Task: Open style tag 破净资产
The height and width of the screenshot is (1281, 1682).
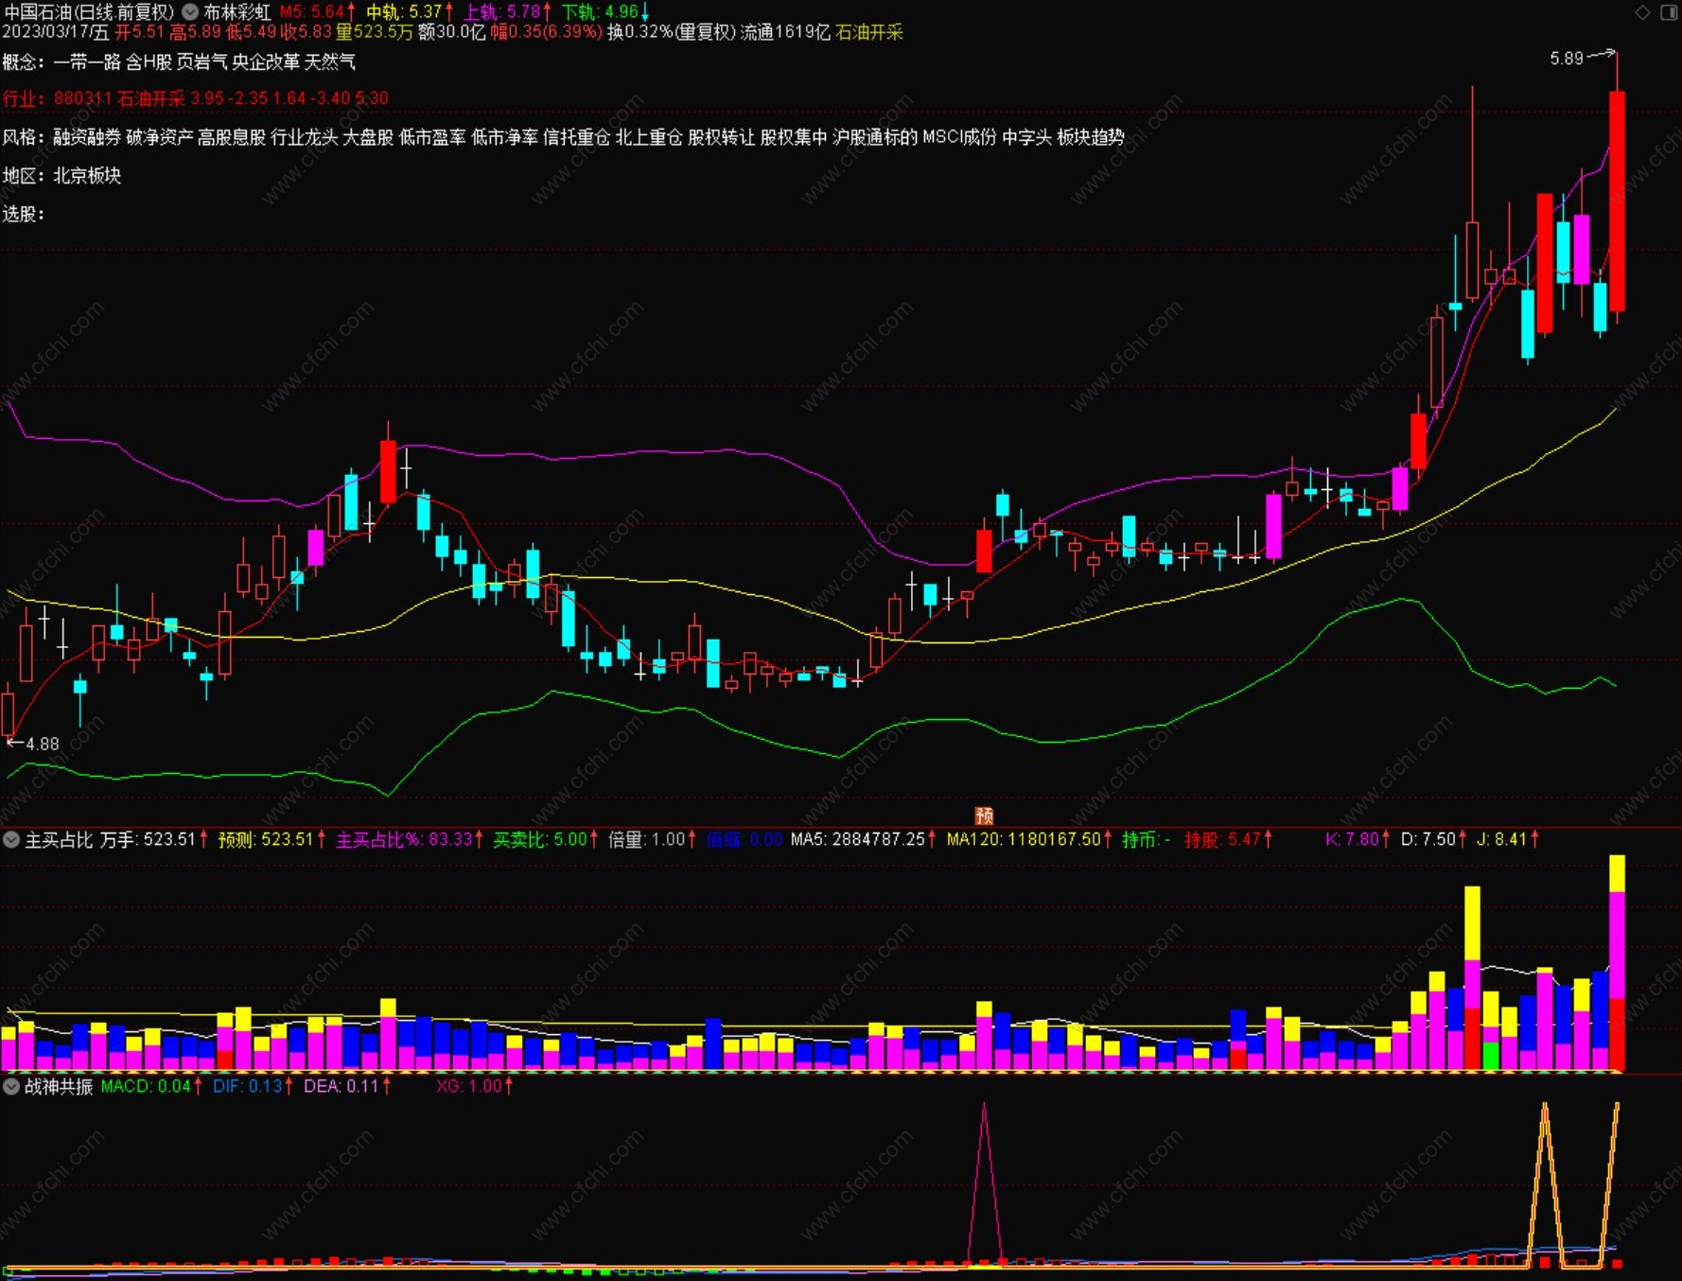Action: point(160,137)
